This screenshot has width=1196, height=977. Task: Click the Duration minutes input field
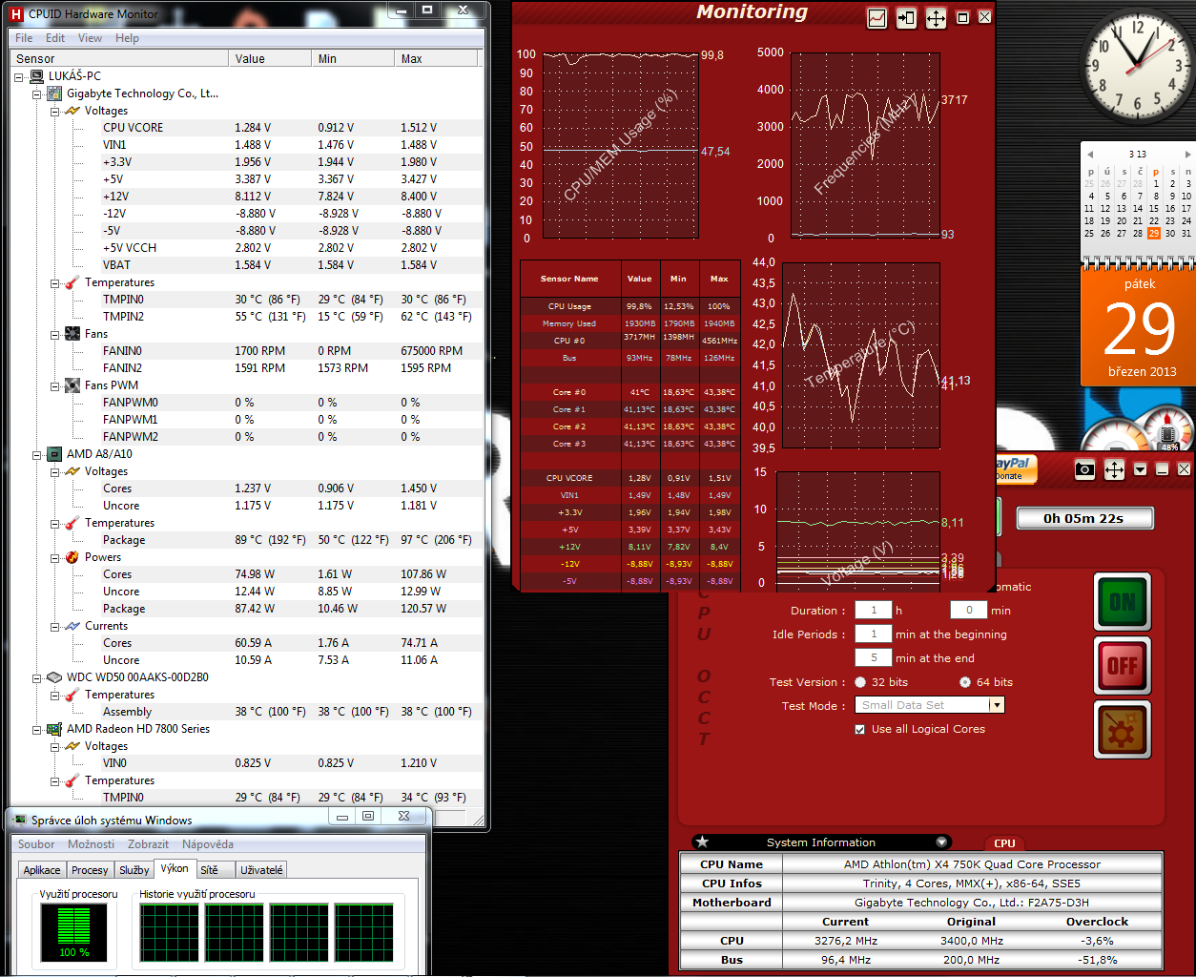pyautogui.click(x=969, y=611)
